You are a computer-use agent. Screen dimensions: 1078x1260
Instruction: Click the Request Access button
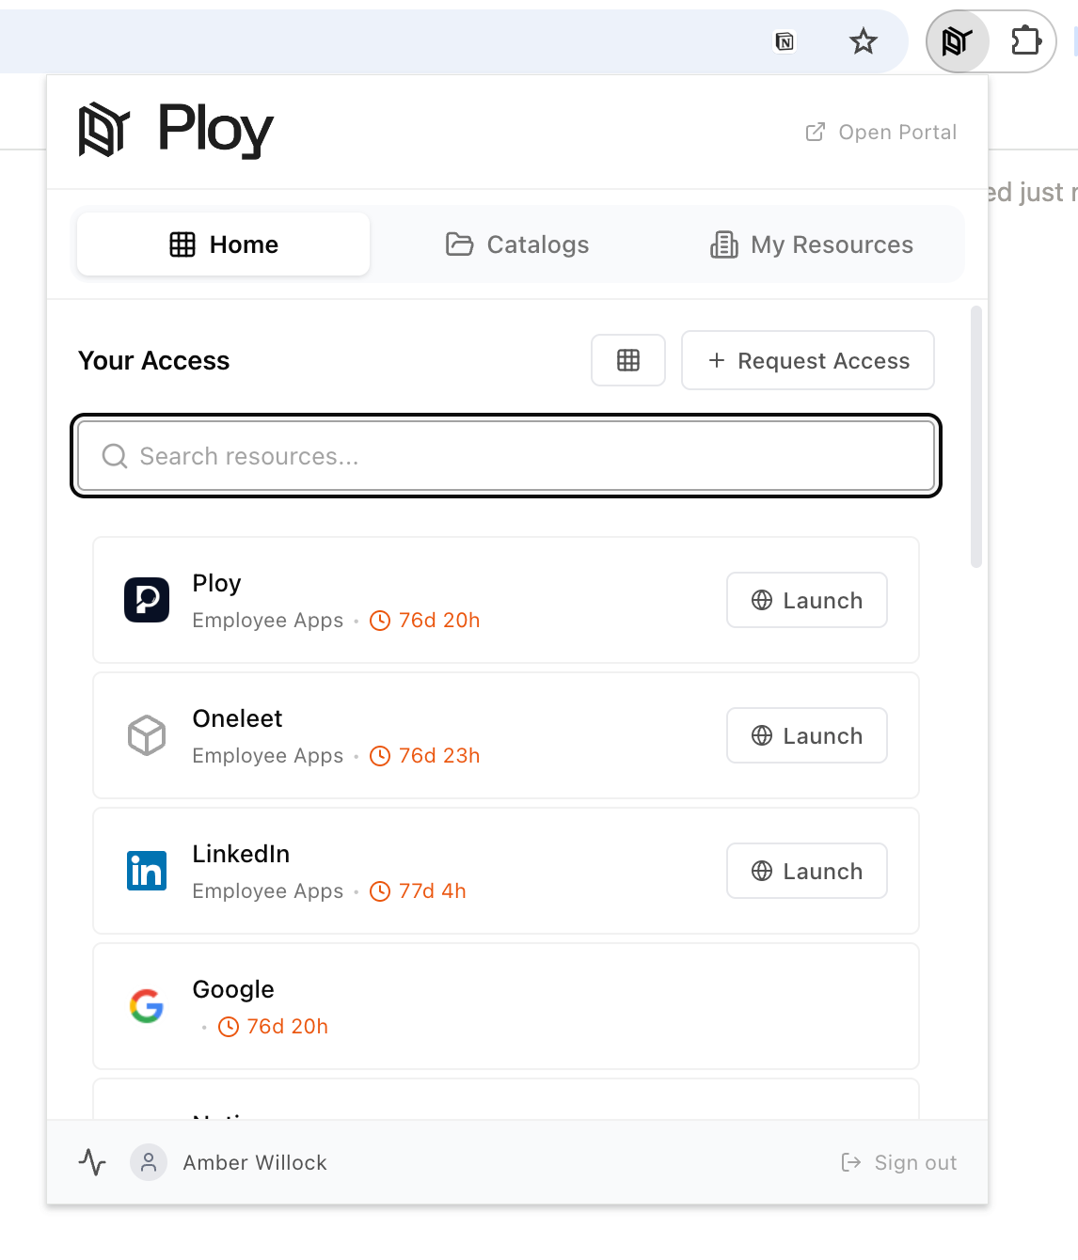click(808, 360)
